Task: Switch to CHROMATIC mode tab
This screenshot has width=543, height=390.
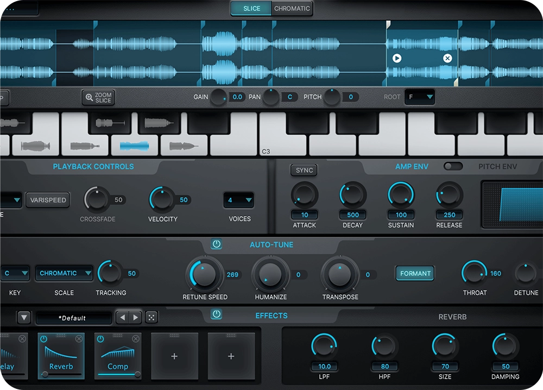Action: (x=292, y=8)
